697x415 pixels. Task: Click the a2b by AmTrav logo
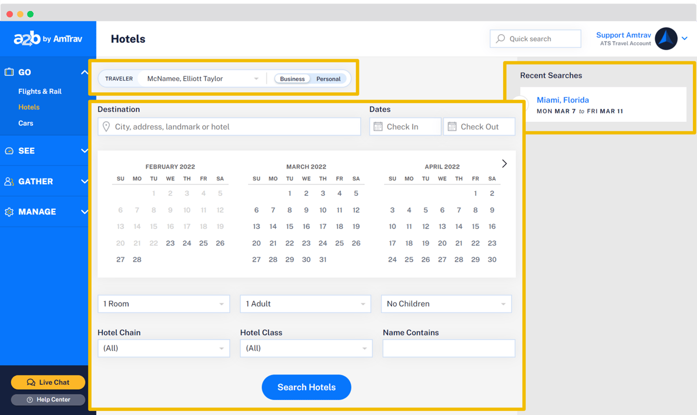click(x=48, y=39)
